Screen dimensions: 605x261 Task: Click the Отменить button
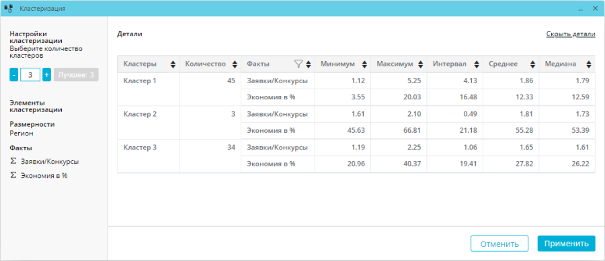(499, 244)
